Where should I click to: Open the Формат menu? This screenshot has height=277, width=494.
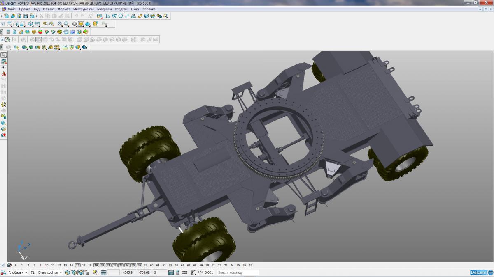click(64, 9)
